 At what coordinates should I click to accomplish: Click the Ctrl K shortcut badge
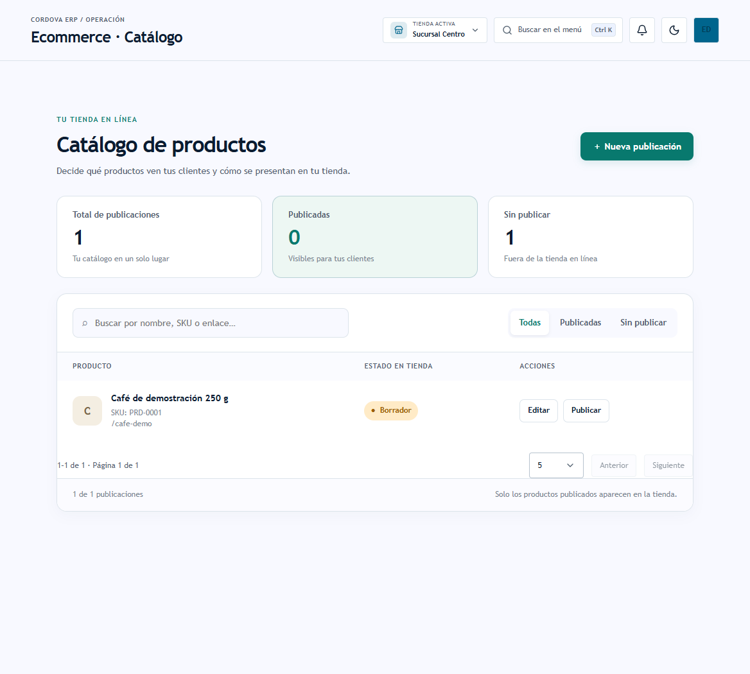603,30
